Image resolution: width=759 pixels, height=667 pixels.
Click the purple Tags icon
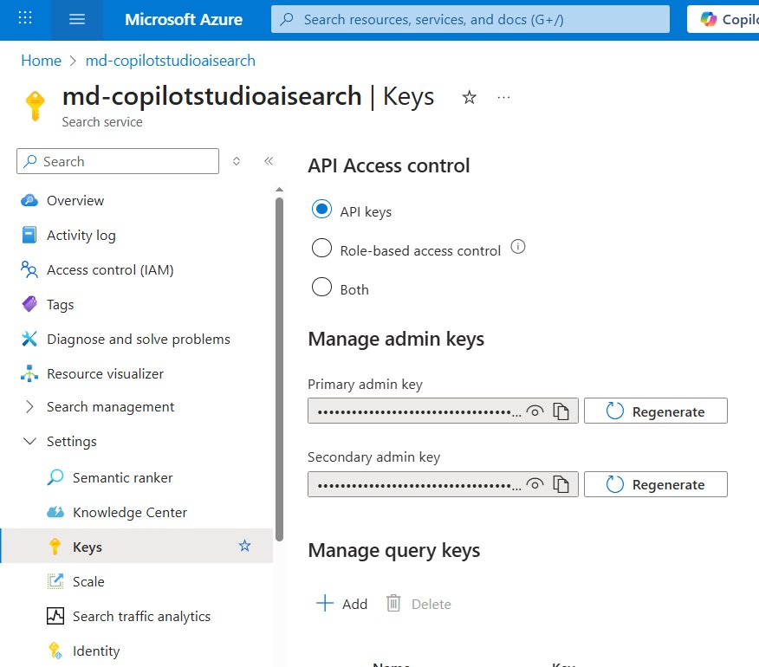click(29, 304)
